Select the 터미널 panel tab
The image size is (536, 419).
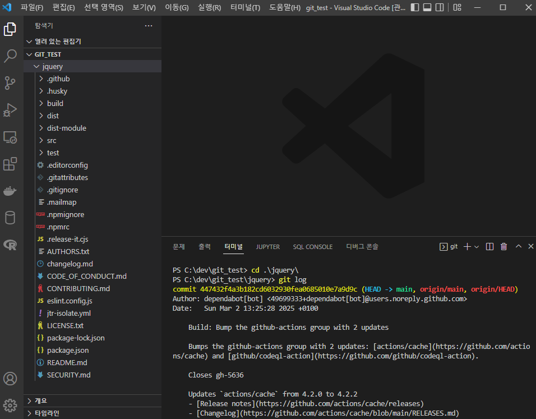tap(233, 247)
